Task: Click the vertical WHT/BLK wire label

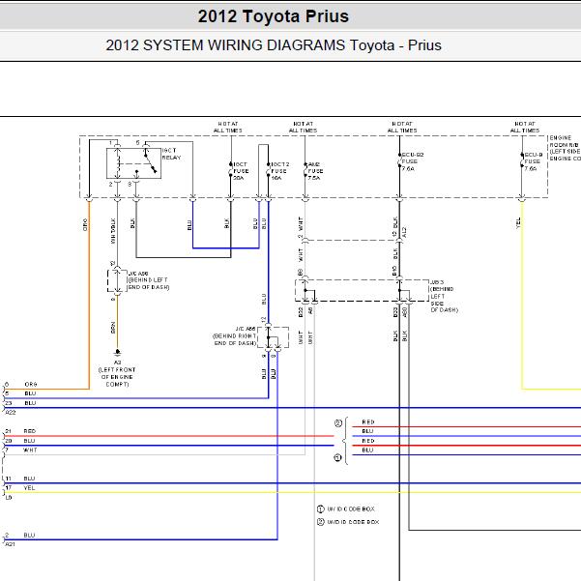Action: click(113, 230)
